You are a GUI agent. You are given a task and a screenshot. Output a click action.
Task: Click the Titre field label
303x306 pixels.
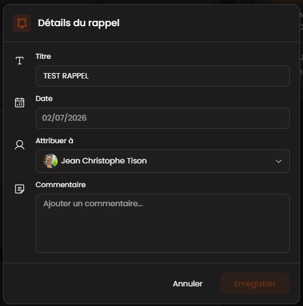click(43, 56)
